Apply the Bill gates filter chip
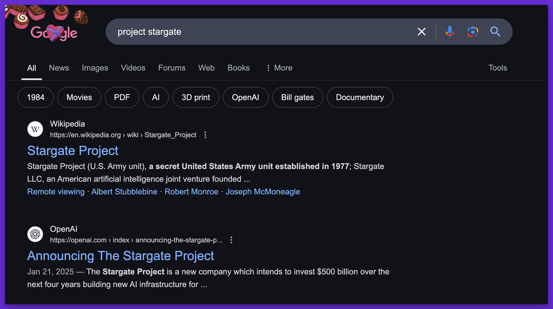Viewport: 553px width, 309px height. (298, 97)
